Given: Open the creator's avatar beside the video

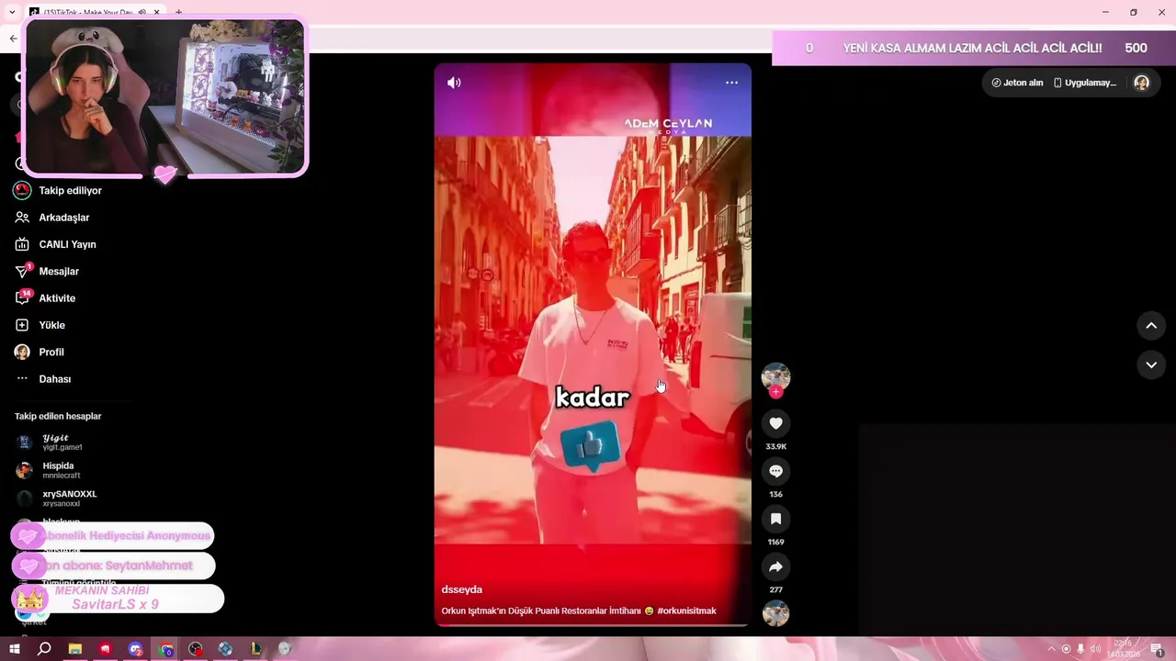Looking at the screenshot, I should 775,375.
